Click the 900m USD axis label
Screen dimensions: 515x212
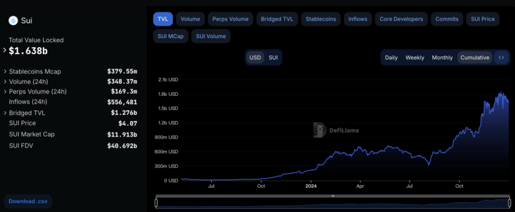166,137
